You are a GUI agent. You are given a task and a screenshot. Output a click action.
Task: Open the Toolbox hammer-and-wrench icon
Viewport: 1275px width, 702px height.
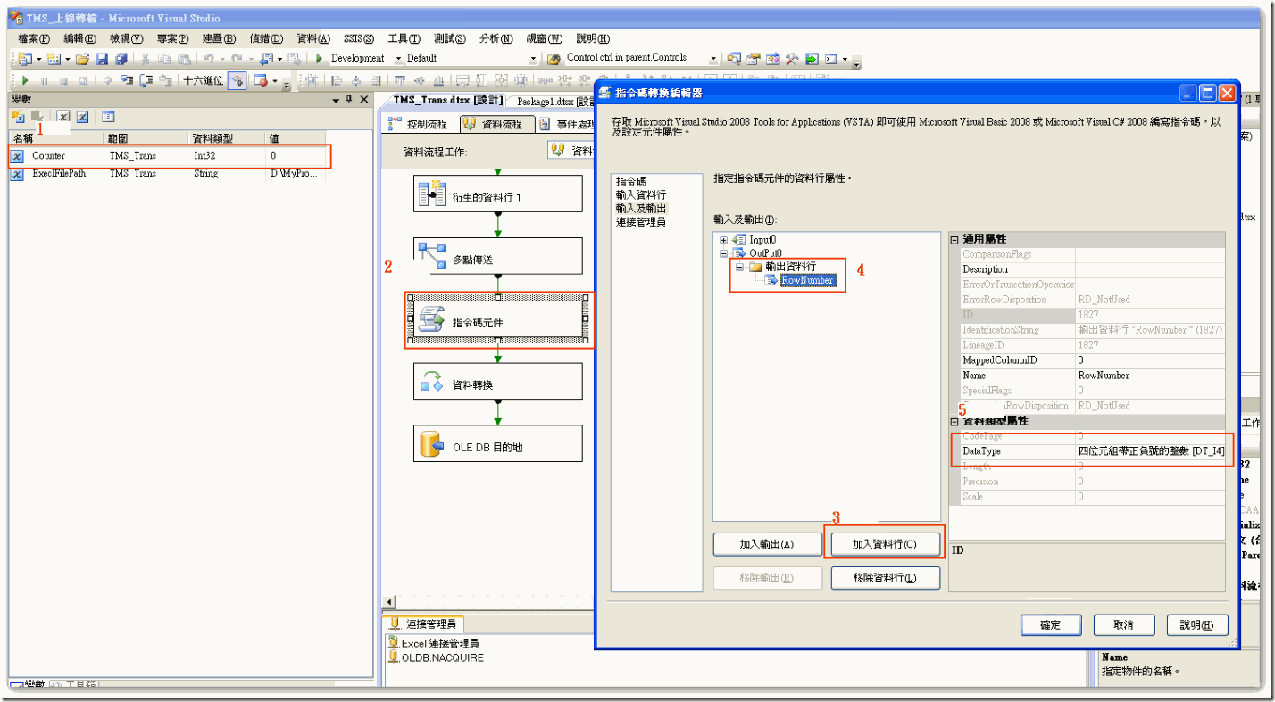coord(792,59)
